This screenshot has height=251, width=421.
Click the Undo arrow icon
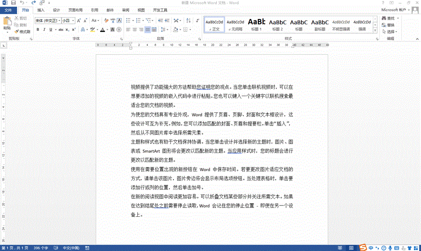22,3
